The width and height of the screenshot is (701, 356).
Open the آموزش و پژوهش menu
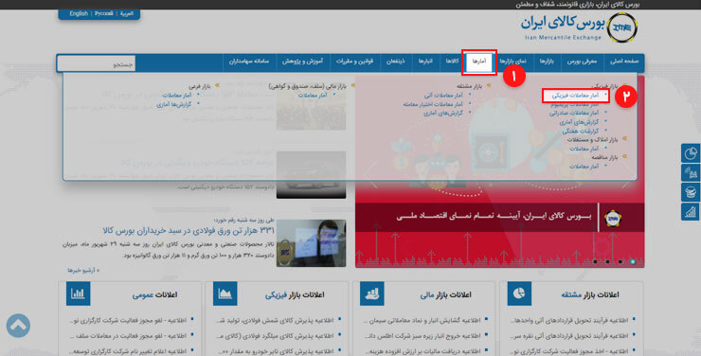tap(302, 62)
